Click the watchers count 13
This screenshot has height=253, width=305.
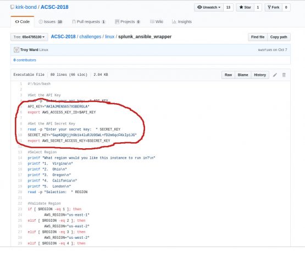(229, 7)
